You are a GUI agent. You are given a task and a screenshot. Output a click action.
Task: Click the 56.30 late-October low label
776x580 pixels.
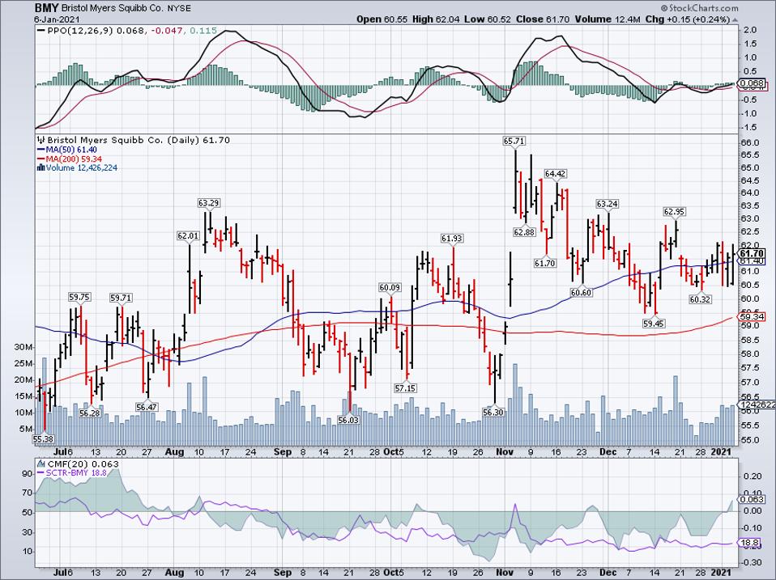coord(493,412)
